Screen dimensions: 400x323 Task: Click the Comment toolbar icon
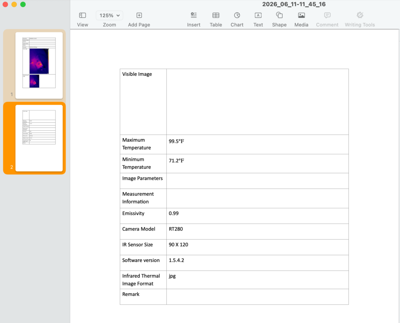point(327,15)
